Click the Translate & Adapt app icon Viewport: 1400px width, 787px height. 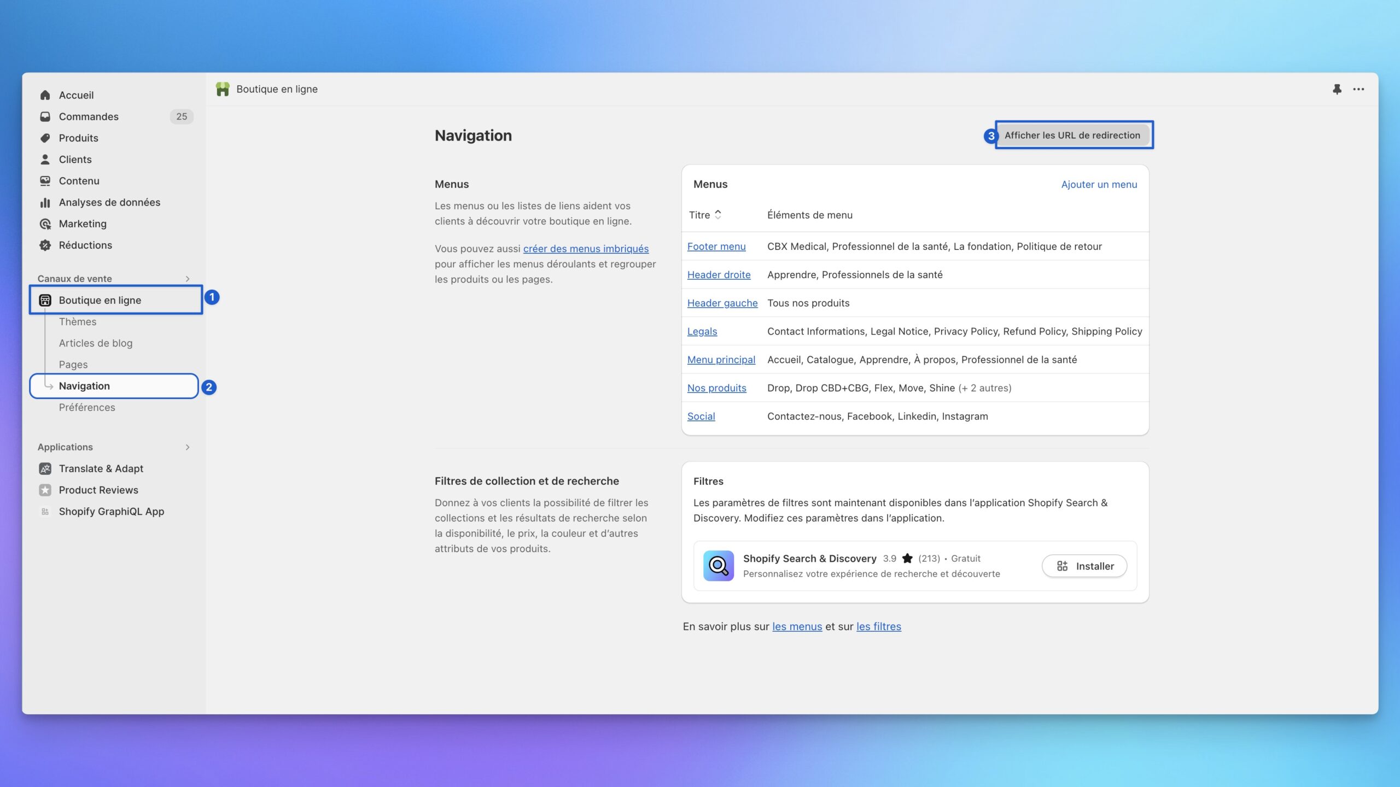coord(45,468)
